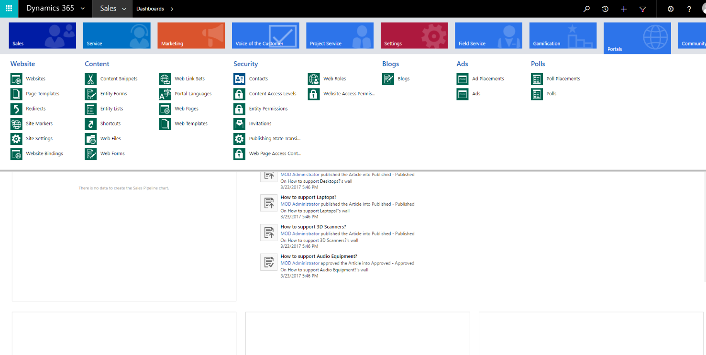Click the help question mark icon

(689, 9)
